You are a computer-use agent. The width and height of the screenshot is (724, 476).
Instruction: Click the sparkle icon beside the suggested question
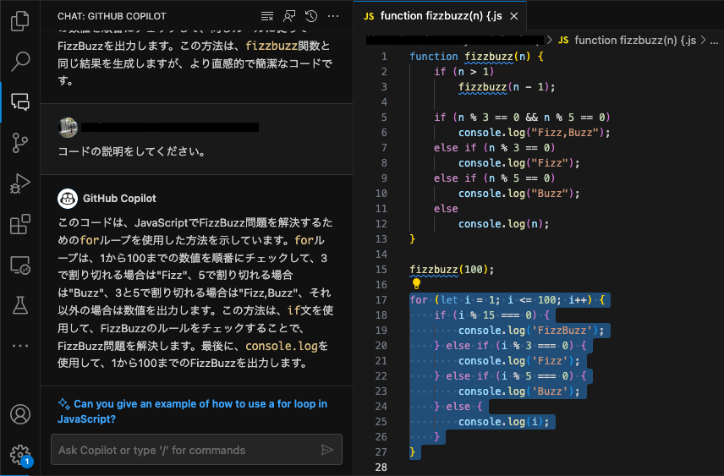tap(63, 403)
